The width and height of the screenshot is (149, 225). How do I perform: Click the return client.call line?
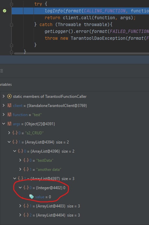(x=90, y=18)
